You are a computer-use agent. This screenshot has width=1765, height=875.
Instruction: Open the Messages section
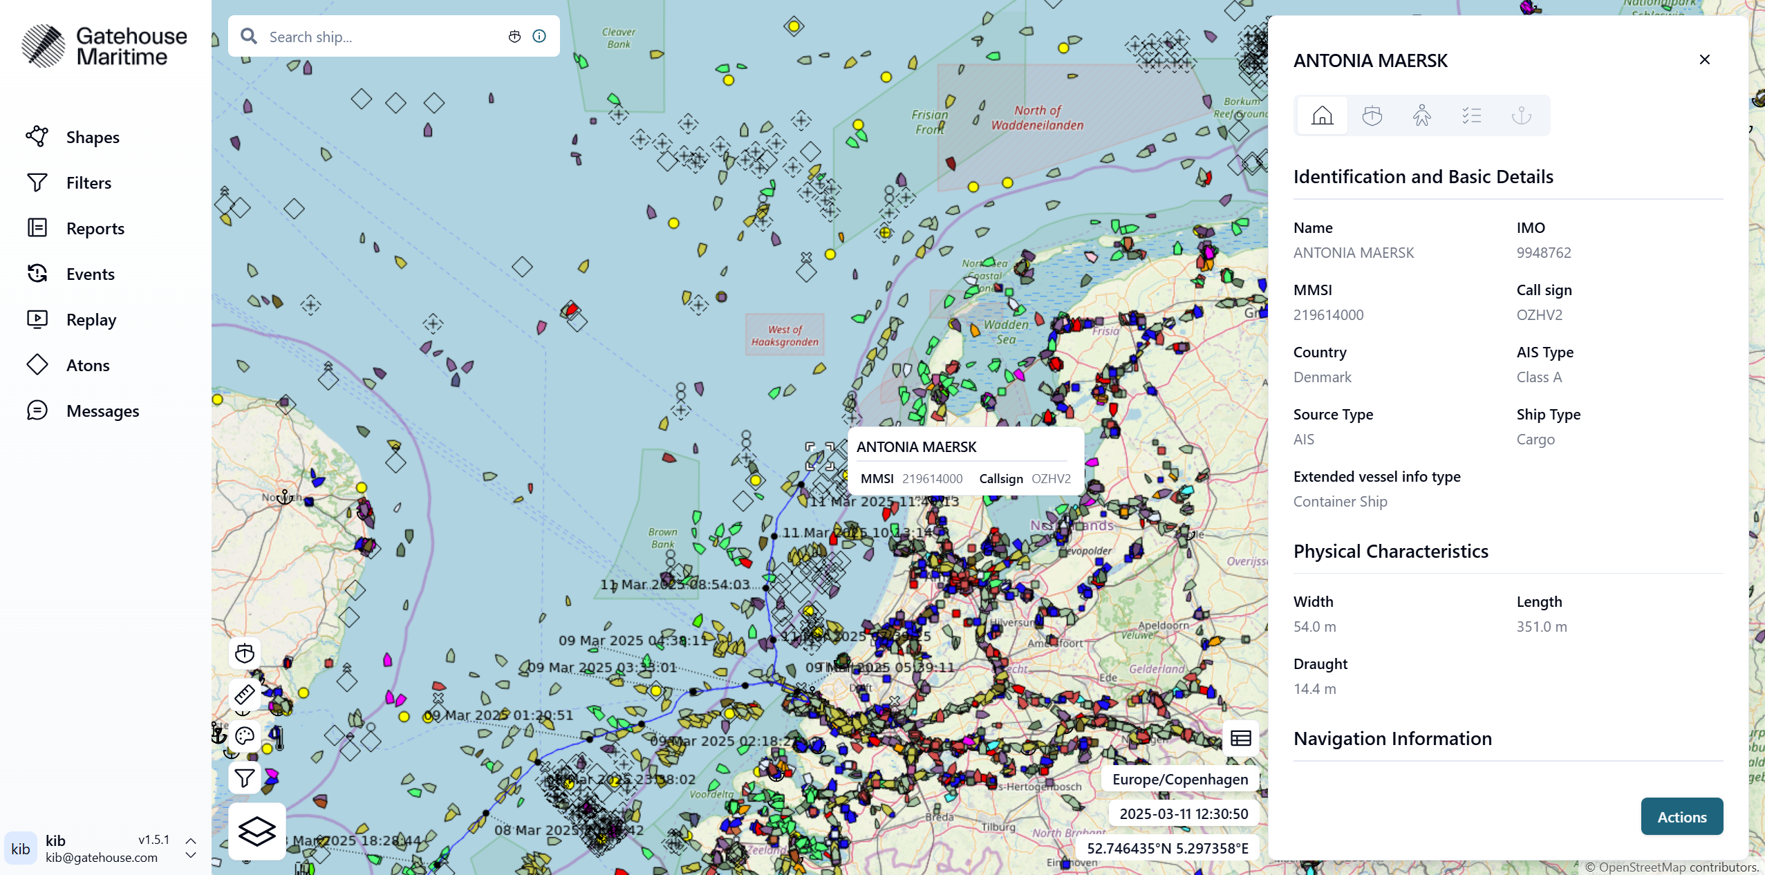103,411
